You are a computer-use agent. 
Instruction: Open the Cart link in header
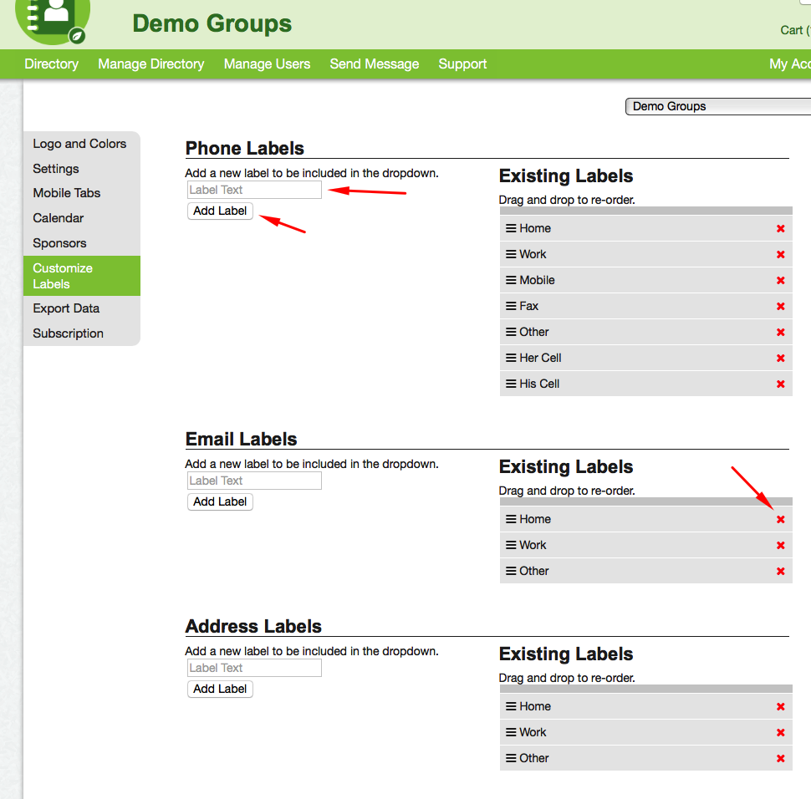793,30
